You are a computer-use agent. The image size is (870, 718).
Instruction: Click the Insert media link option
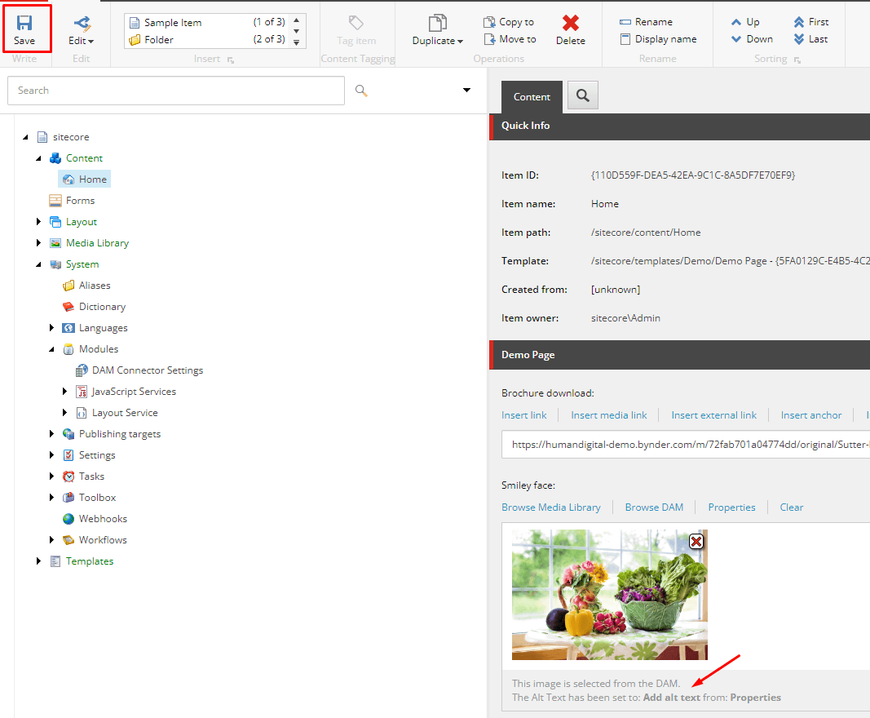tap(608, 415)
